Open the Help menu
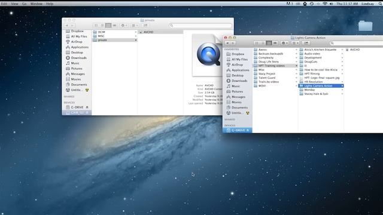 pos(50,4)
